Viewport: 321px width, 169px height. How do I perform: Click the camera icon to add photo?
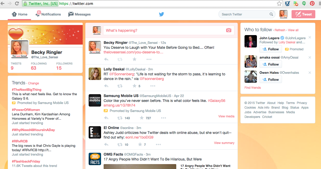(229, 30)
